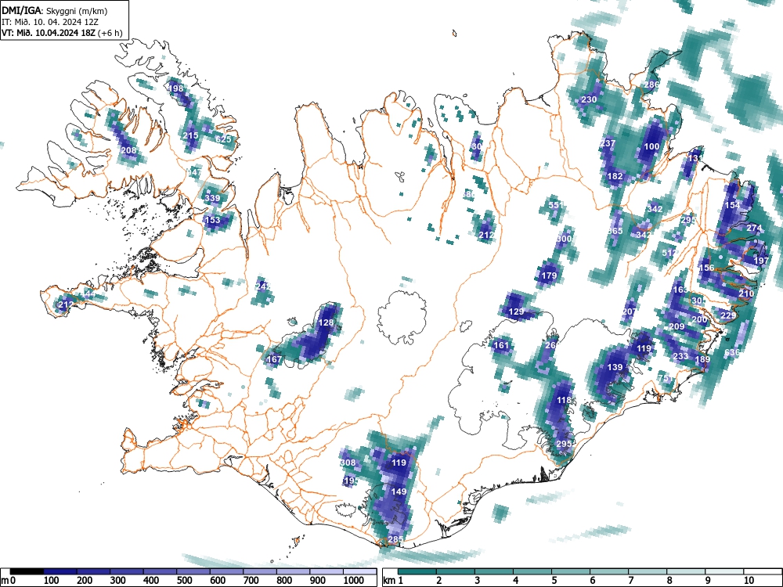Click visibility value '339' on the map
Viewport: 783px width, 587px height.
click(212, 198)
